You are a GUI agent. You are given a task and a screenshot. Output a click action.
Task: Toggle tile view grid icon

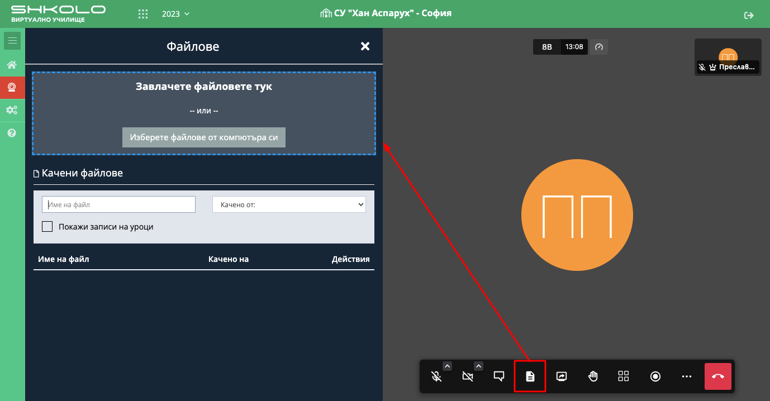coord(624,376)
